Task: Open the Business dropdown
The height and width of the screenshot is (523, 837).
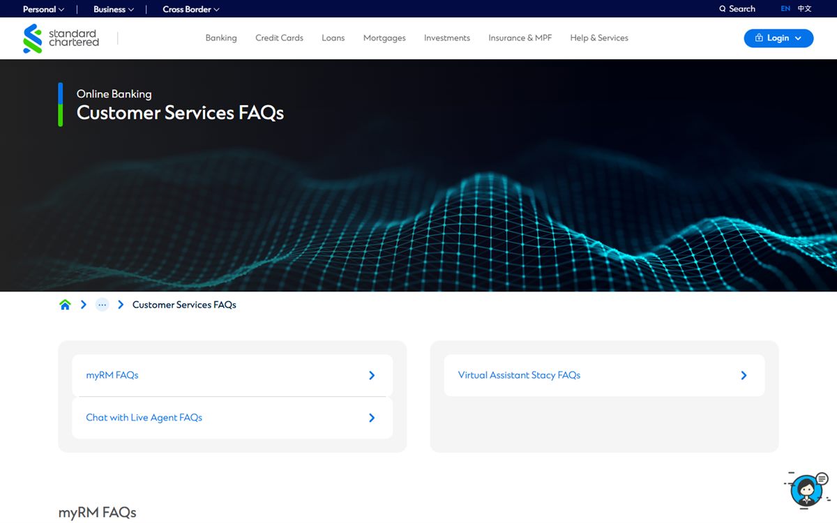Action: [114, 9]
